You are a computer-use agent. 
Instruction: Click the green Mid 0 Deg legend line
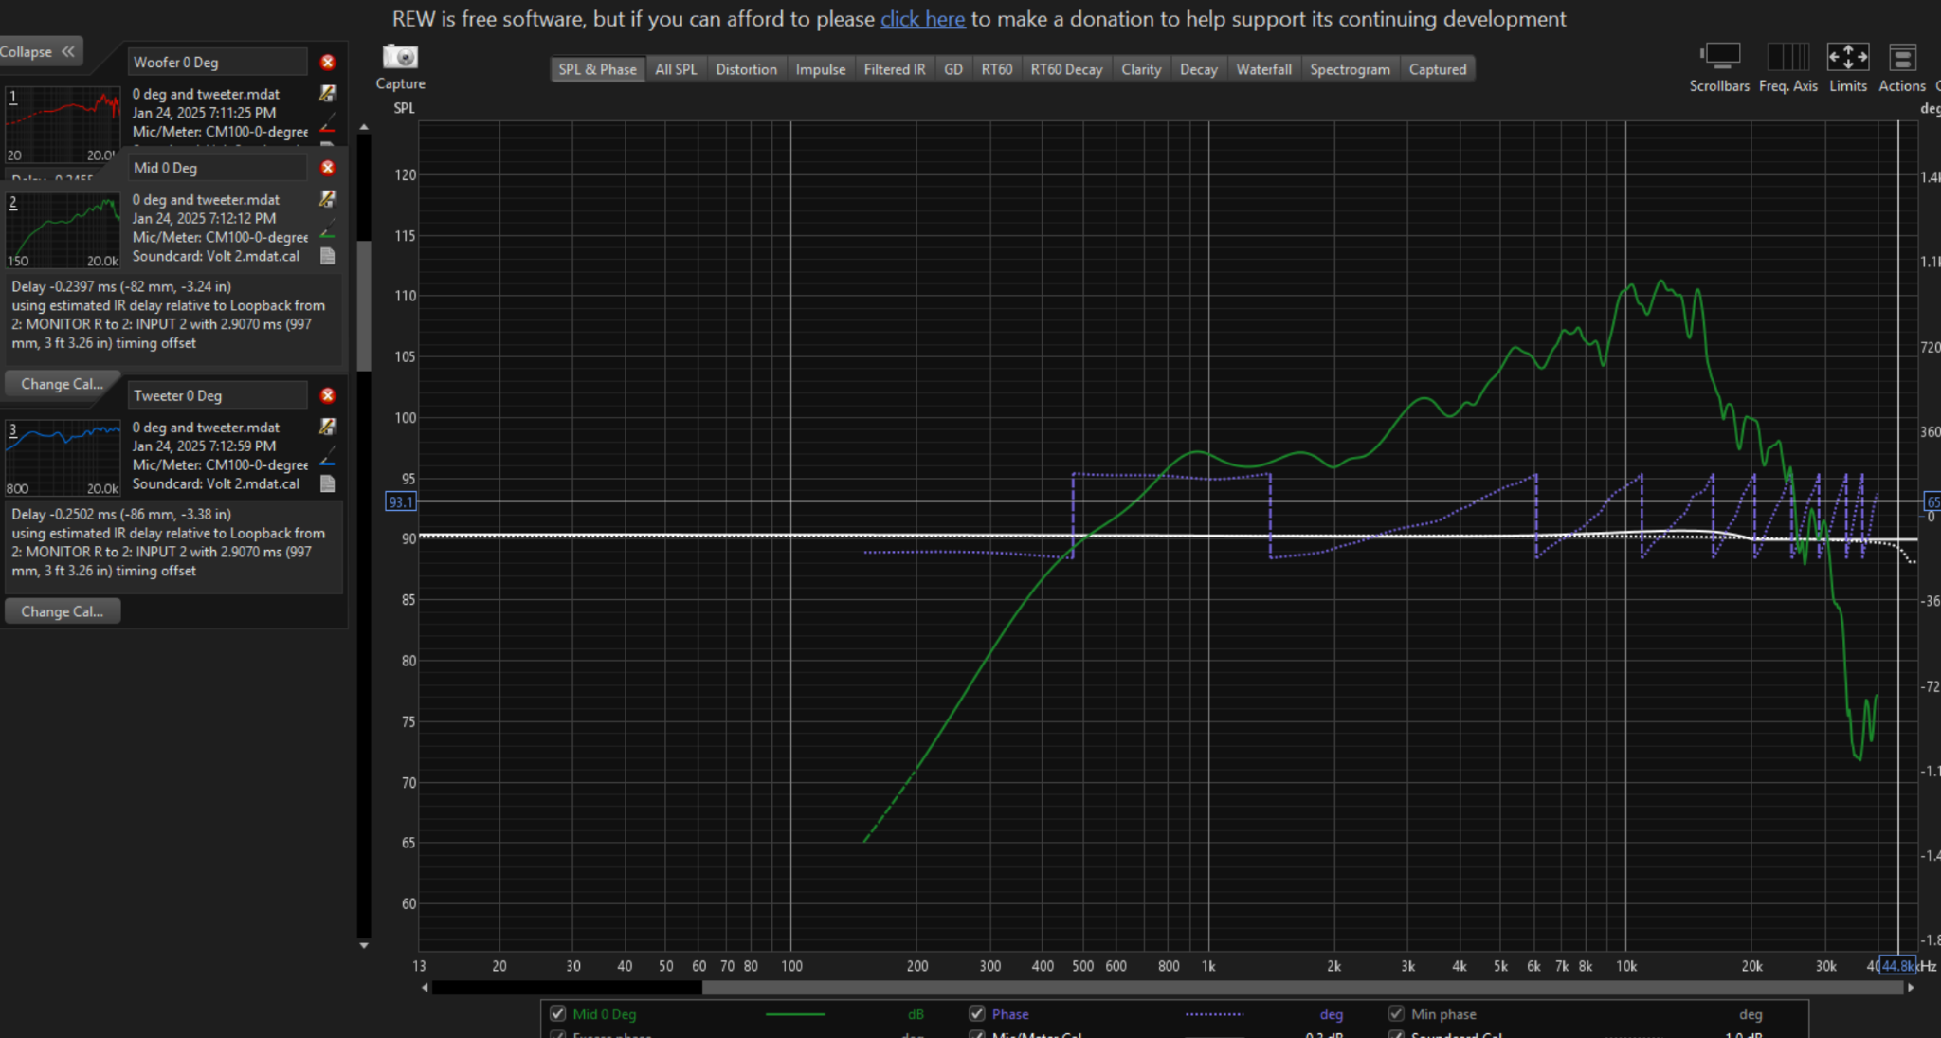[x=794, y=1014]
